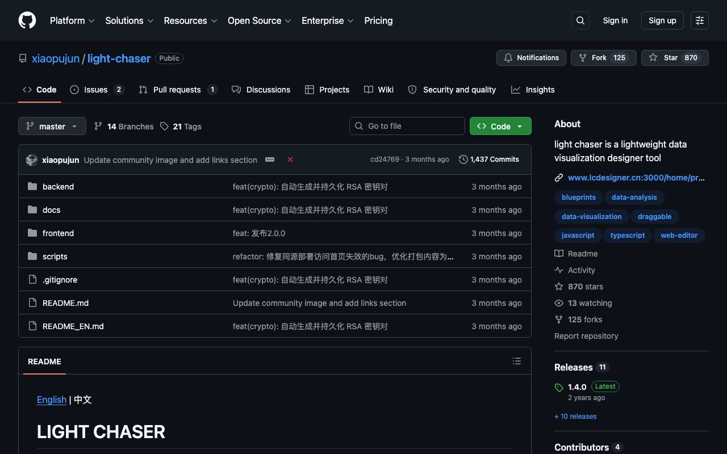Select the web-editor topic tag
The width and height of the screenshot is (727, 454).
click(679, 236)
